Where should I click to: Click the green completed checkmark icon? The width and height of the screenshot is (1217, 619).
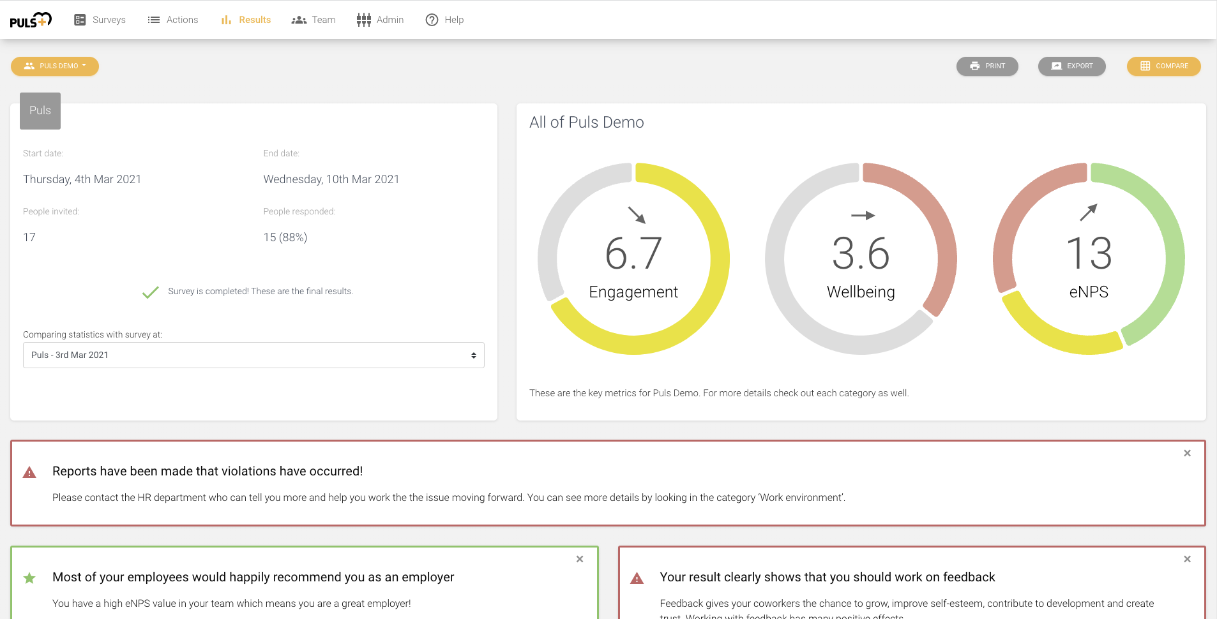tap(151, 292)
